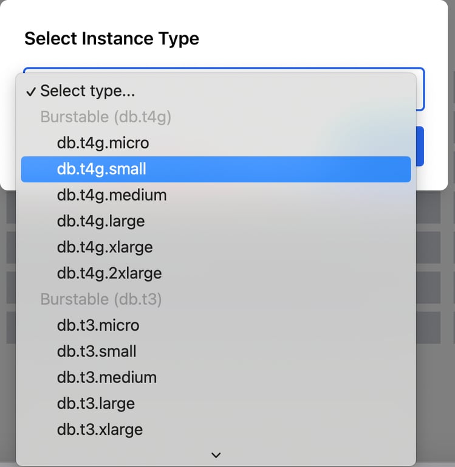This screenshot has width=455, height=467.
Task: Click the instance type select field
Action: [x=420, y=89]
